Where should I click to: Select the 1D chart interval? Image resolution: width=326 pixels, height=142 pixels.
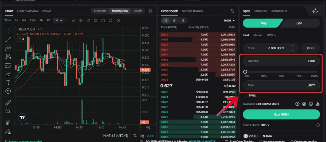pyautogui.click(x=49, y=21)
